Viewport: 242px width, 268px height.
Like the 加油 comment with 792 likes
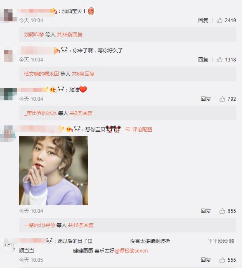[x=222, y=99]
